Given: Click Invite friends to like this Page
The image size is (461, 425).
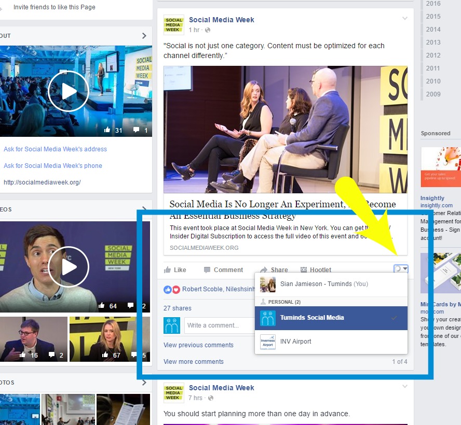Looking at the screenshot, I should pos(55,7).
